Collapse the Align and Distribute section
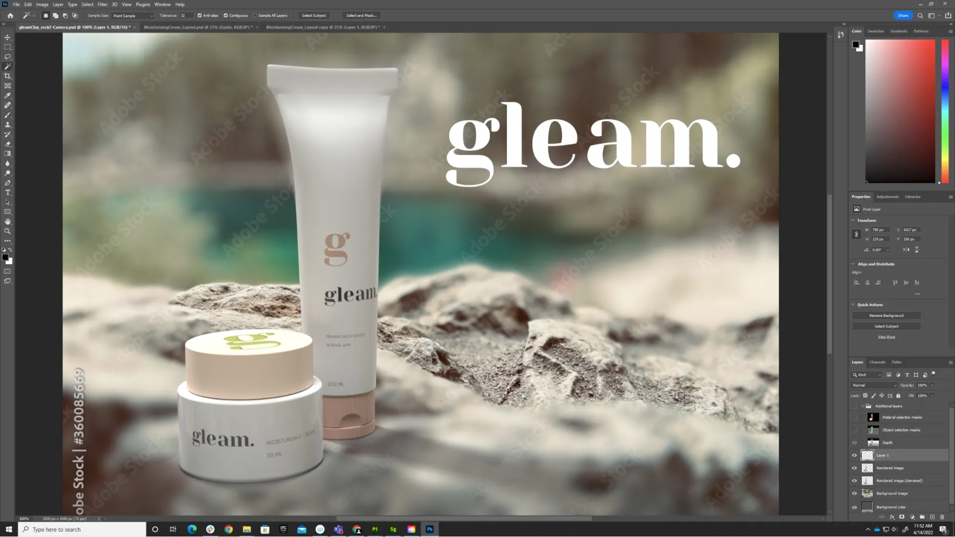 pos(853,264)
